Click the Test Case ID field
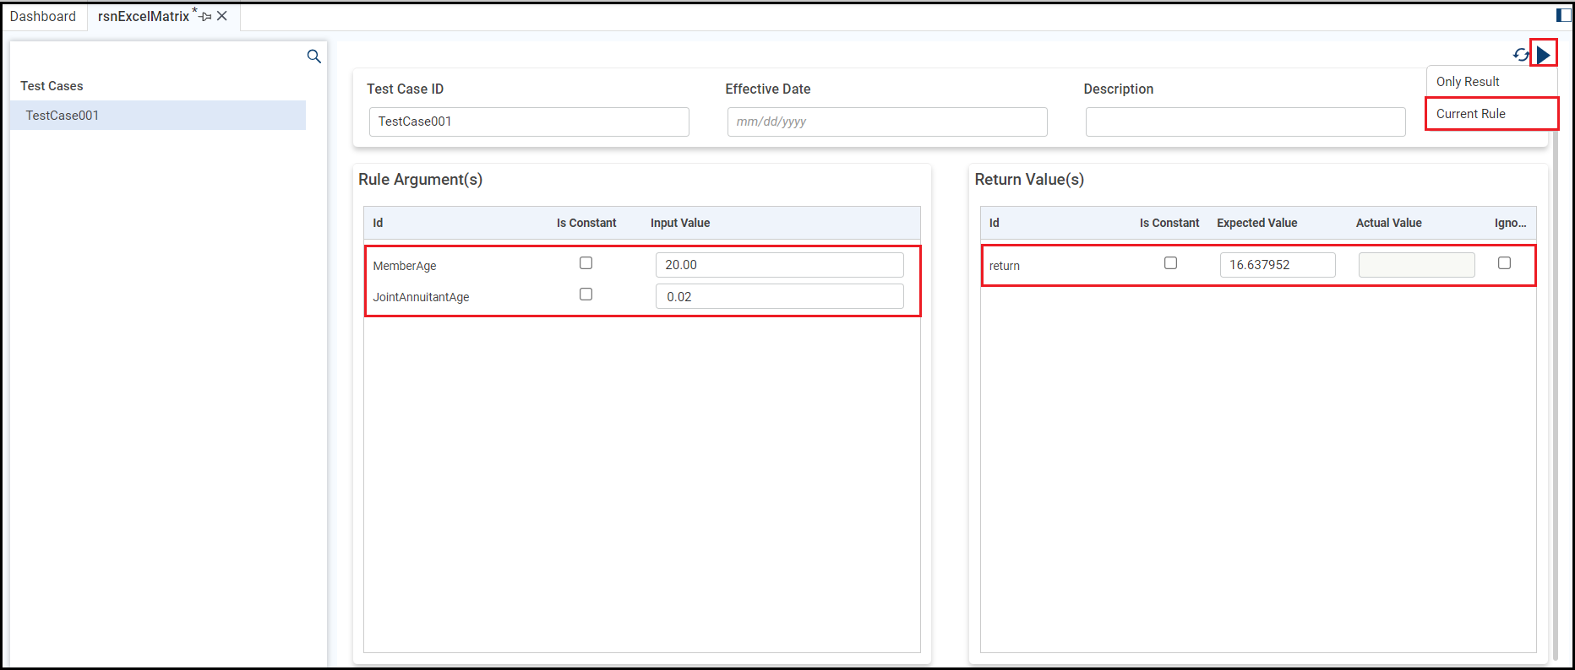Viewport: 1575px width, 670px height. click(529, 122)
